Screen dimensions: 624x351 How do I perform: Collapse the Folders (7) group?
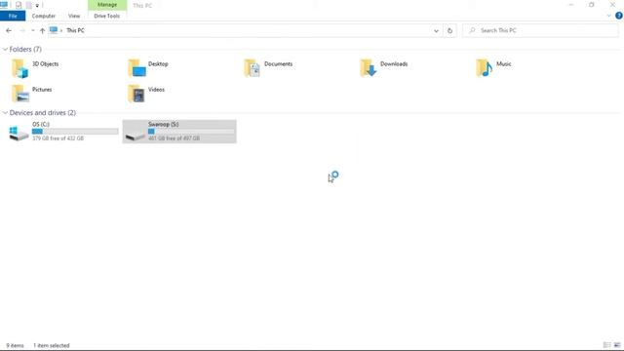(x=5, y=50)
